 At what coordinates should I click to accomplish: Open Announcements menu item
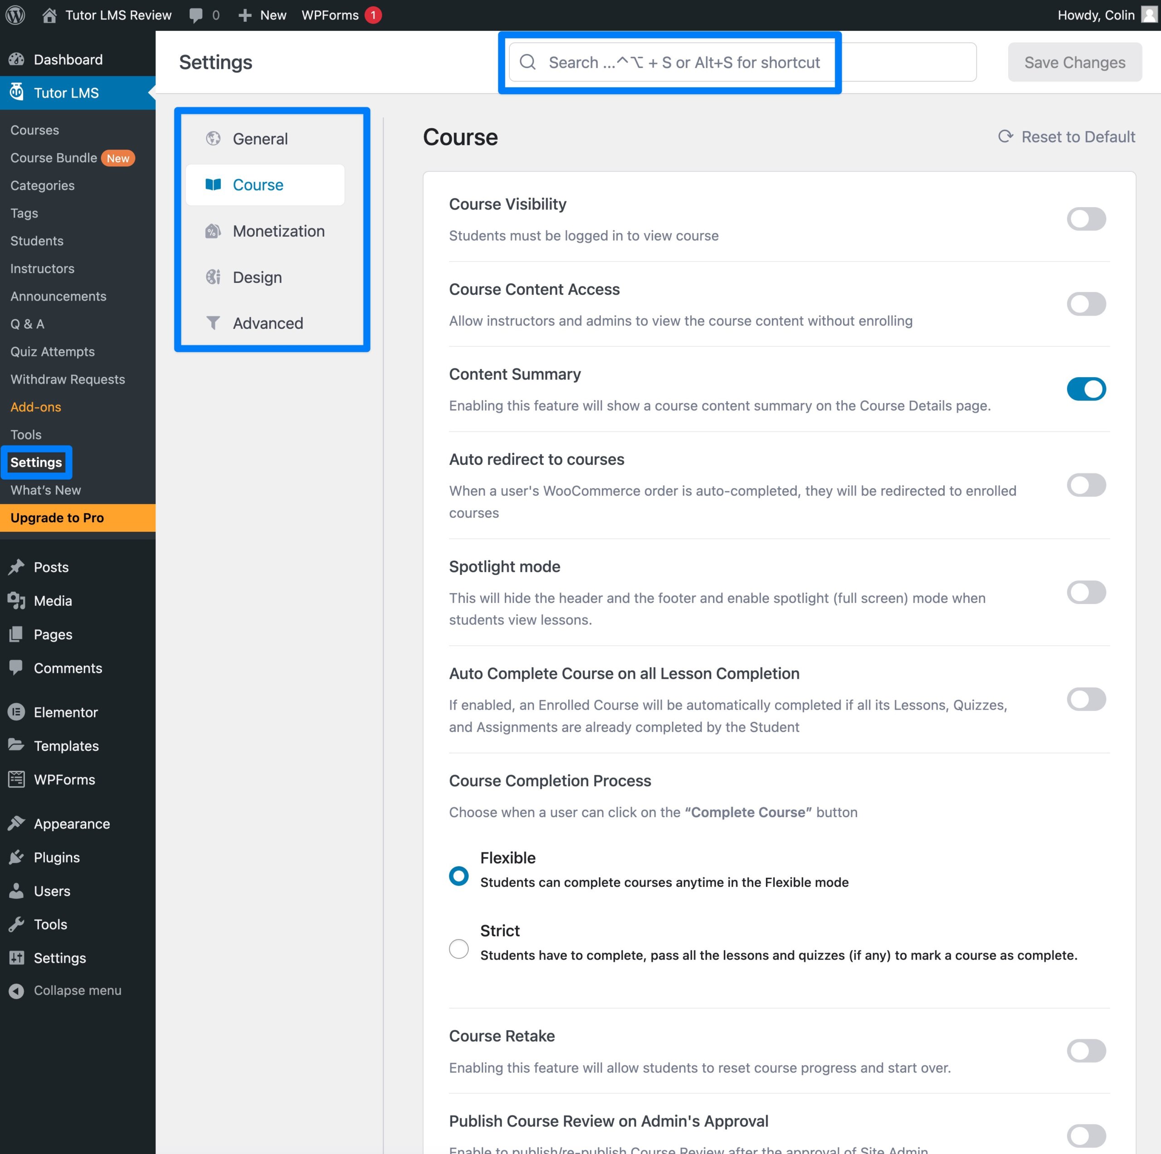pos(59,296)
